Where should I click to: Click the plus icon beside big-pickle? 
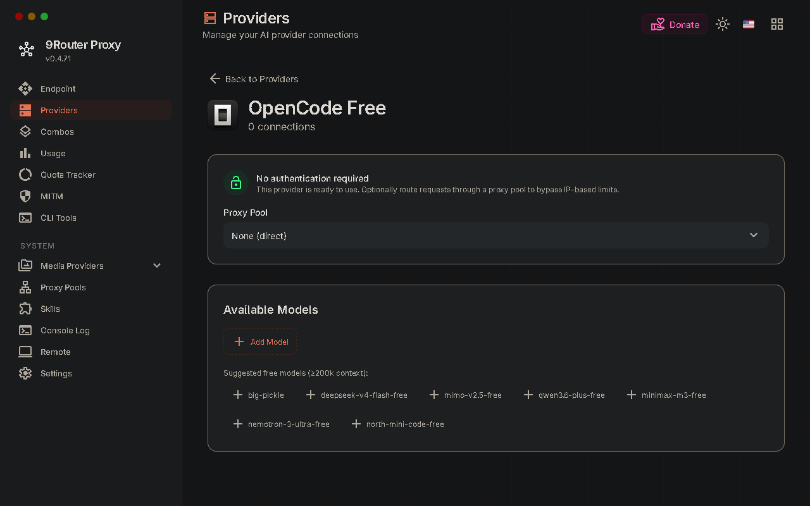pos(238,395)
